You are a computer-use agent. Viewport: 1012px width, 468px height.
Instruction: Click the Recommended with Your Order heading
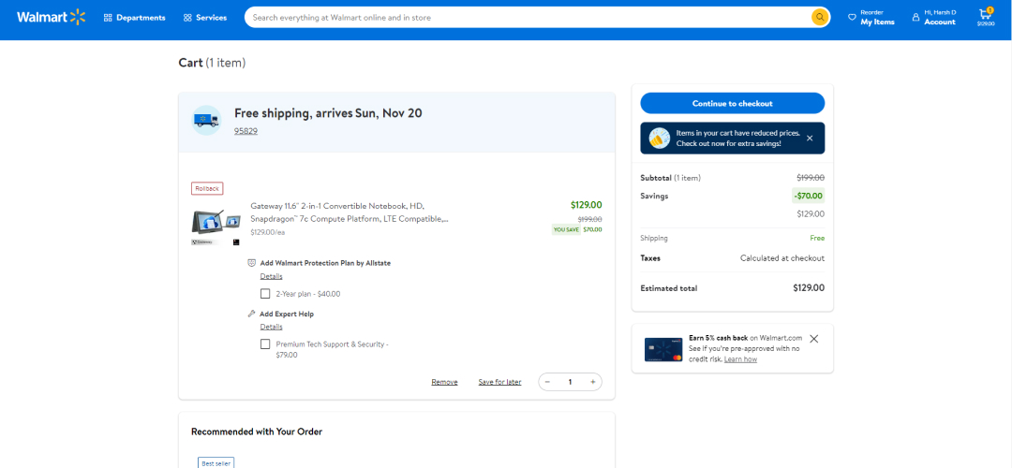click(257, 431)
